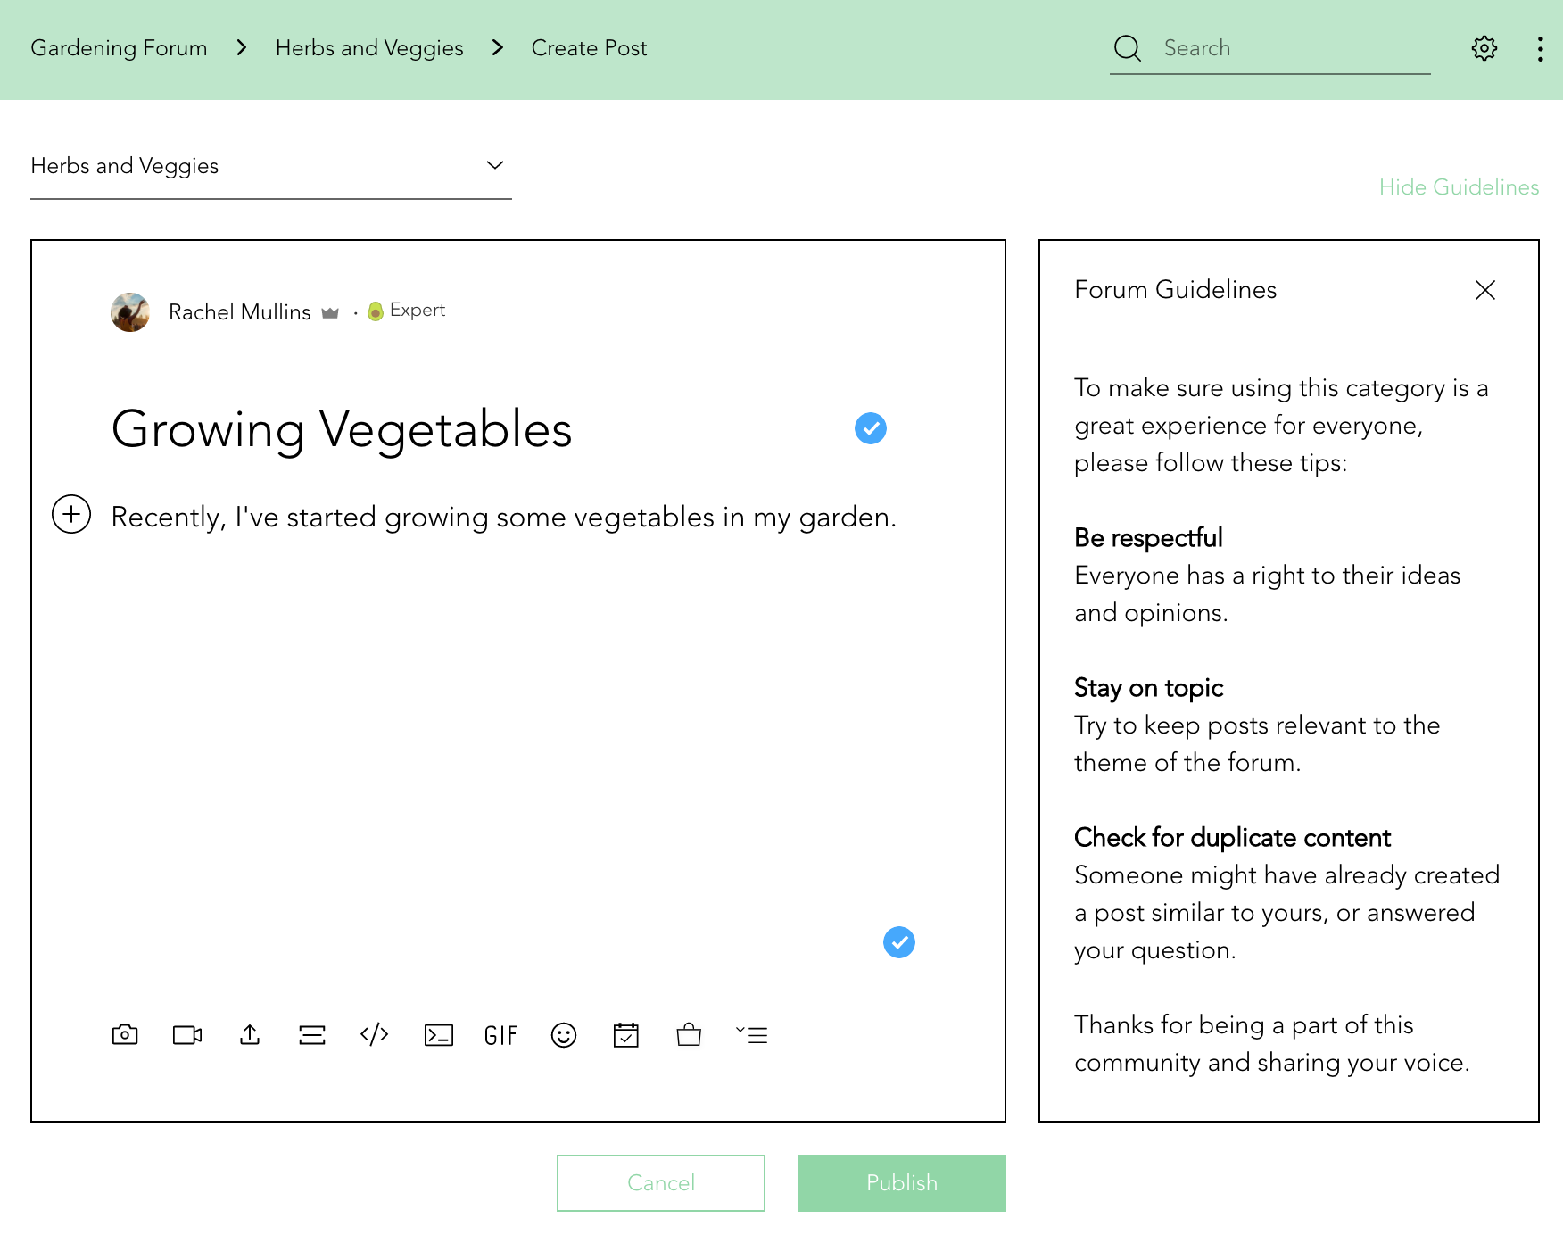Go to Herbs and Veggies breadcrumb
This screenshot has height=1235, width=1563.
coord(369,48)
